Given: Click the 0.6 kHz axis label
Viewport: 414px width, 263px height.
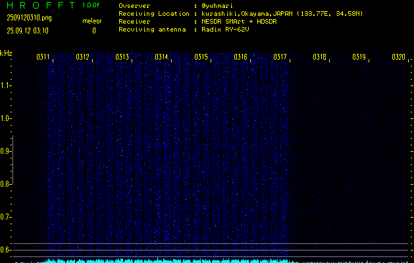Looking at the screenshot, I should [5, 250].
